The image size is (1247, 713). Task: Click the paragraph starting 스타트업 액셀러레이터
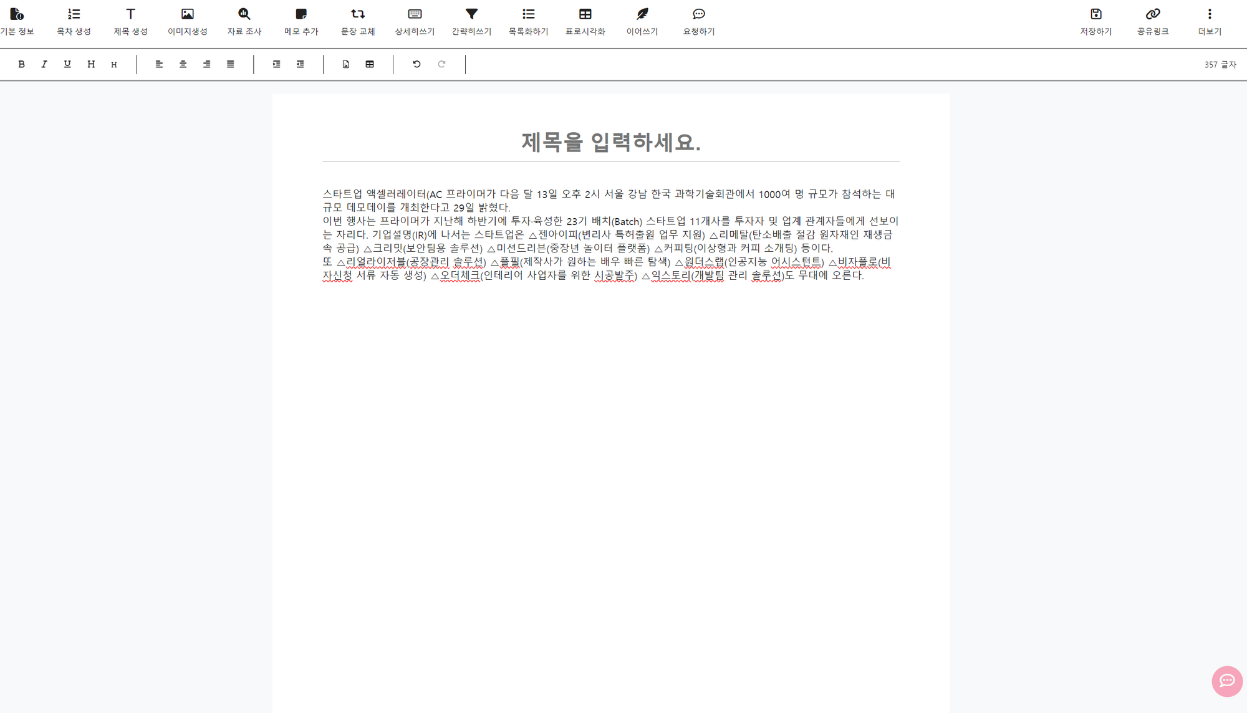click(610, 201)
